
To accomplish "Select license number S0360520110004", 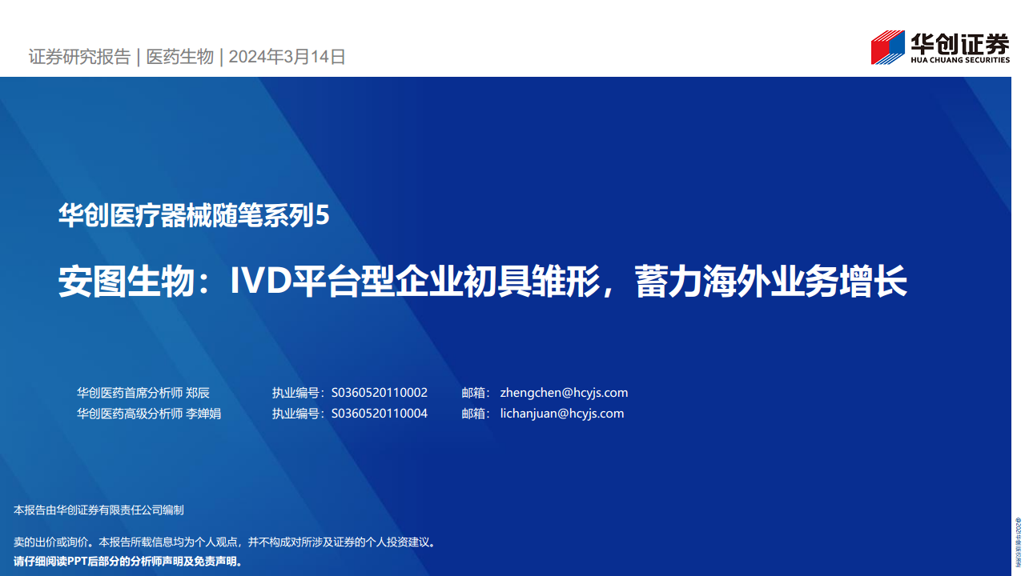I will [379, 414].
